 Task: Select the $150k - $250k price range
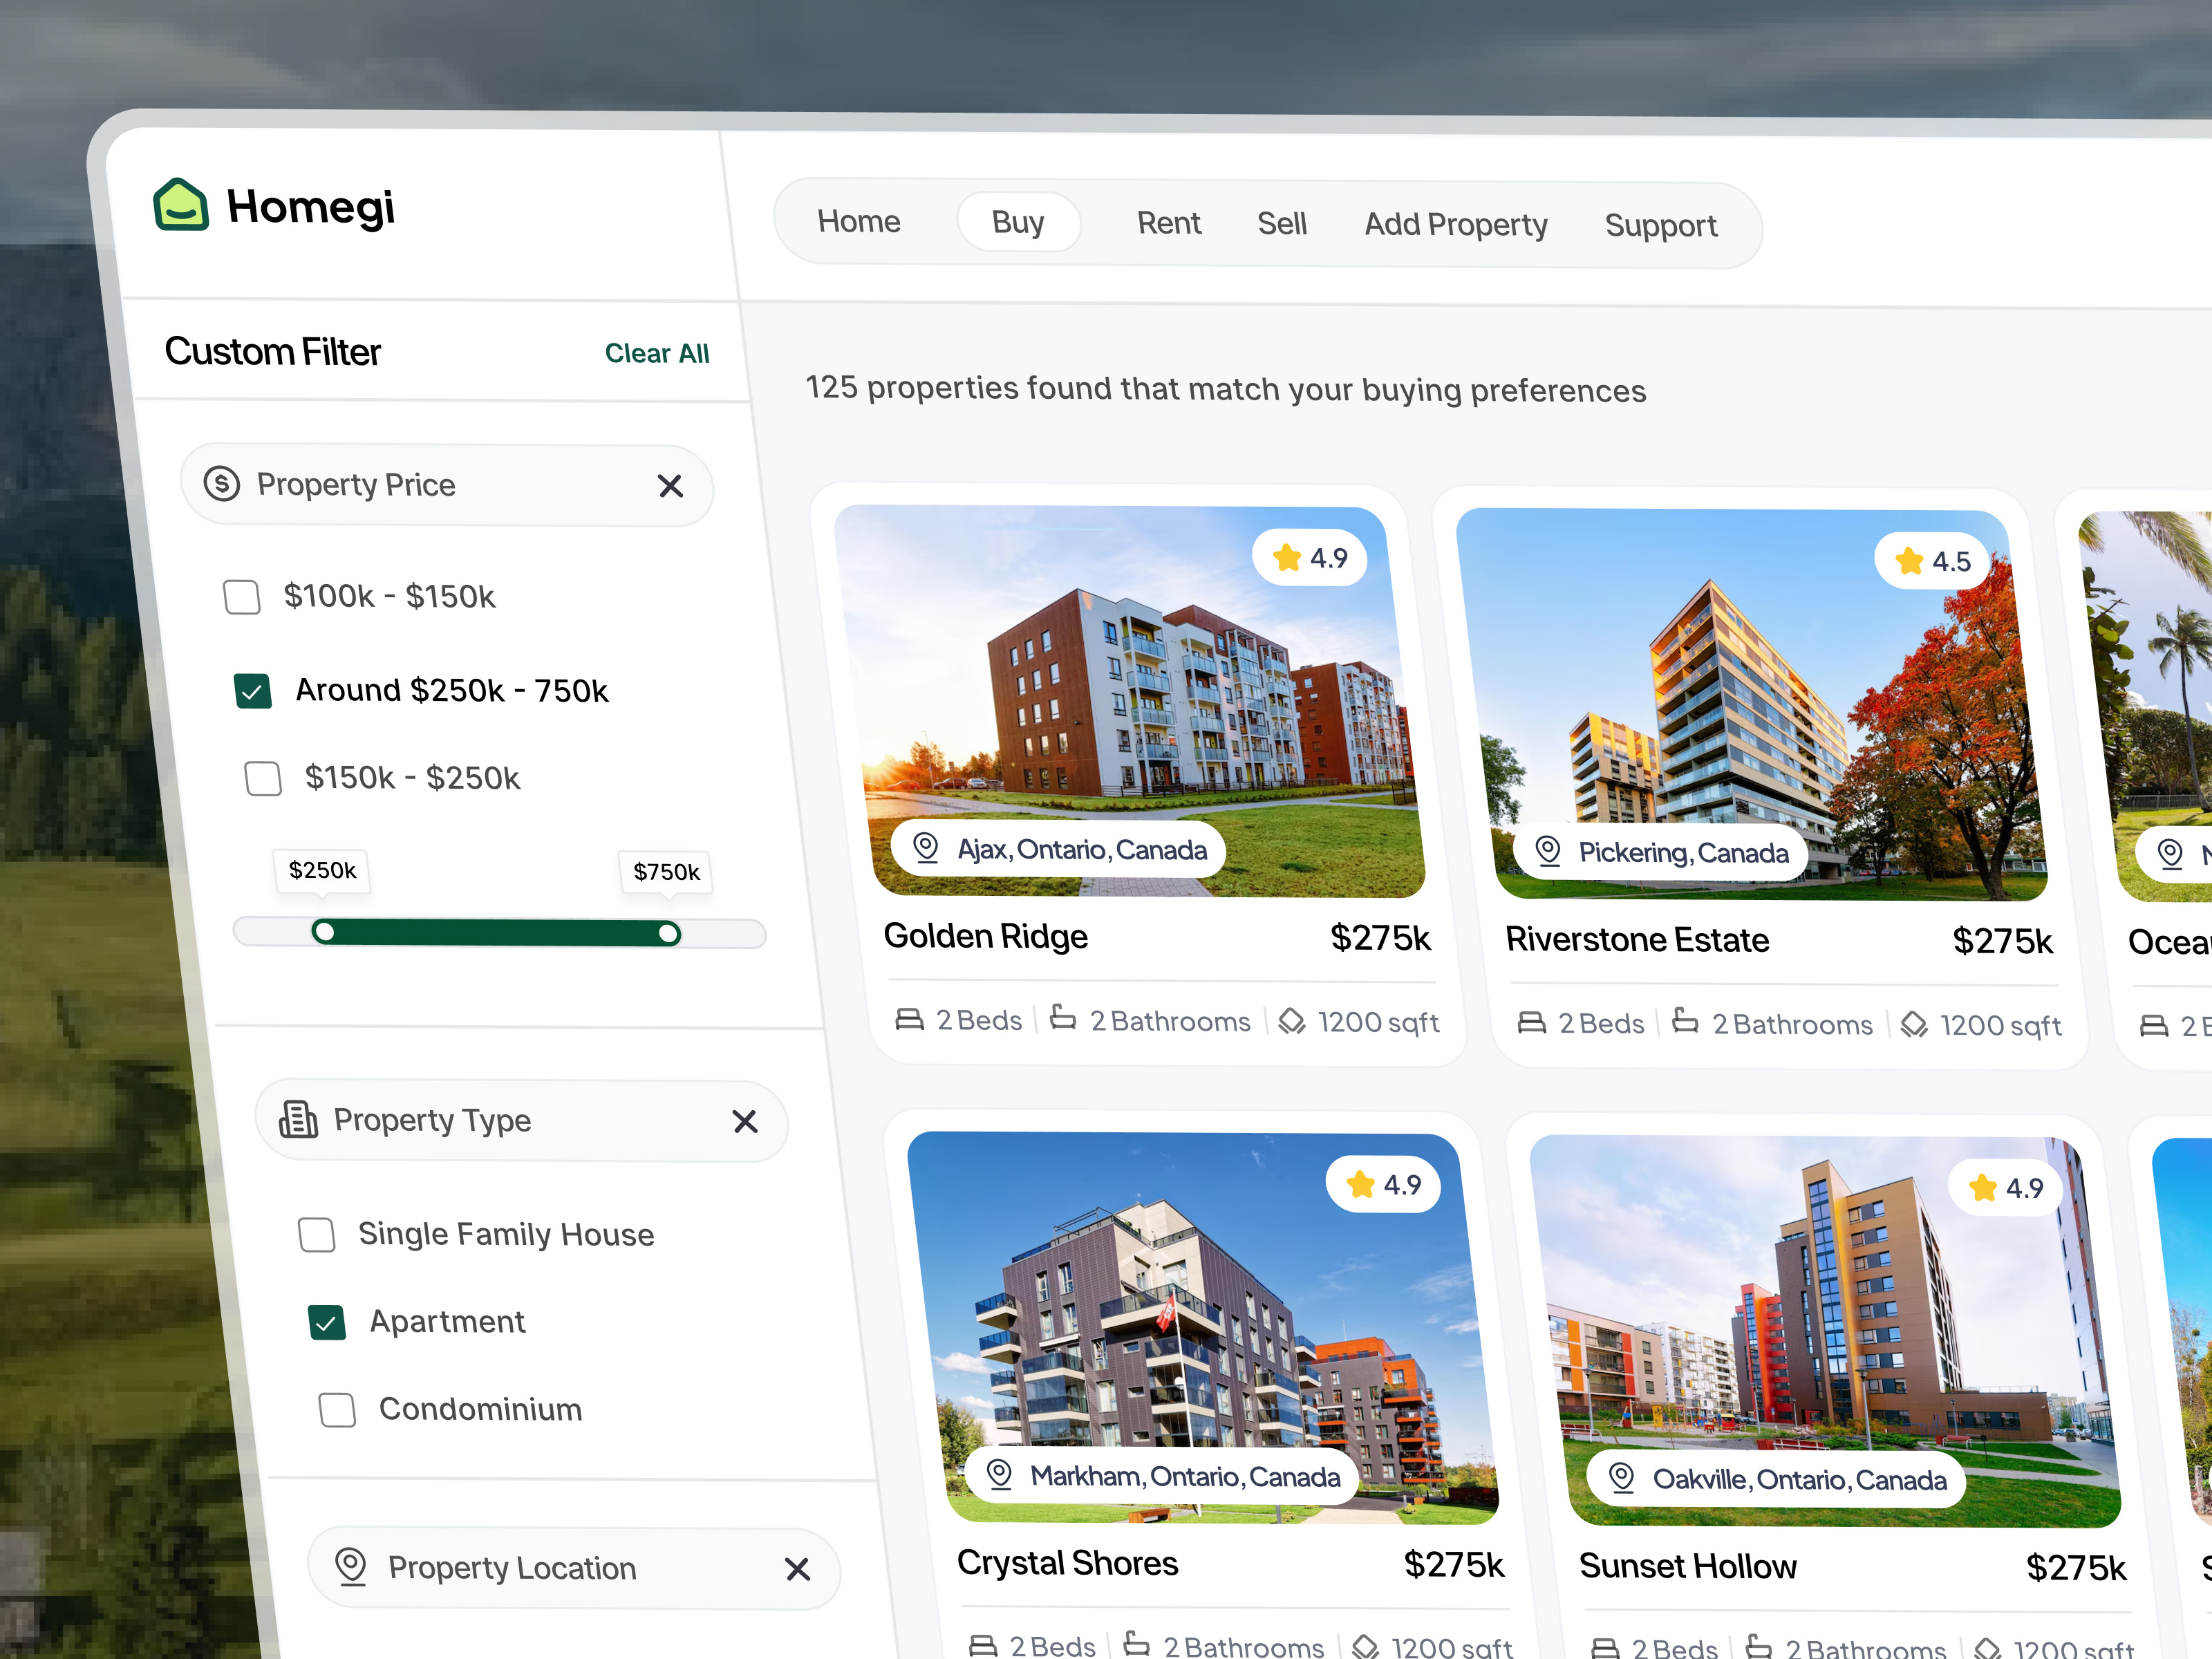pyautogui.click(x=263, y=778)
